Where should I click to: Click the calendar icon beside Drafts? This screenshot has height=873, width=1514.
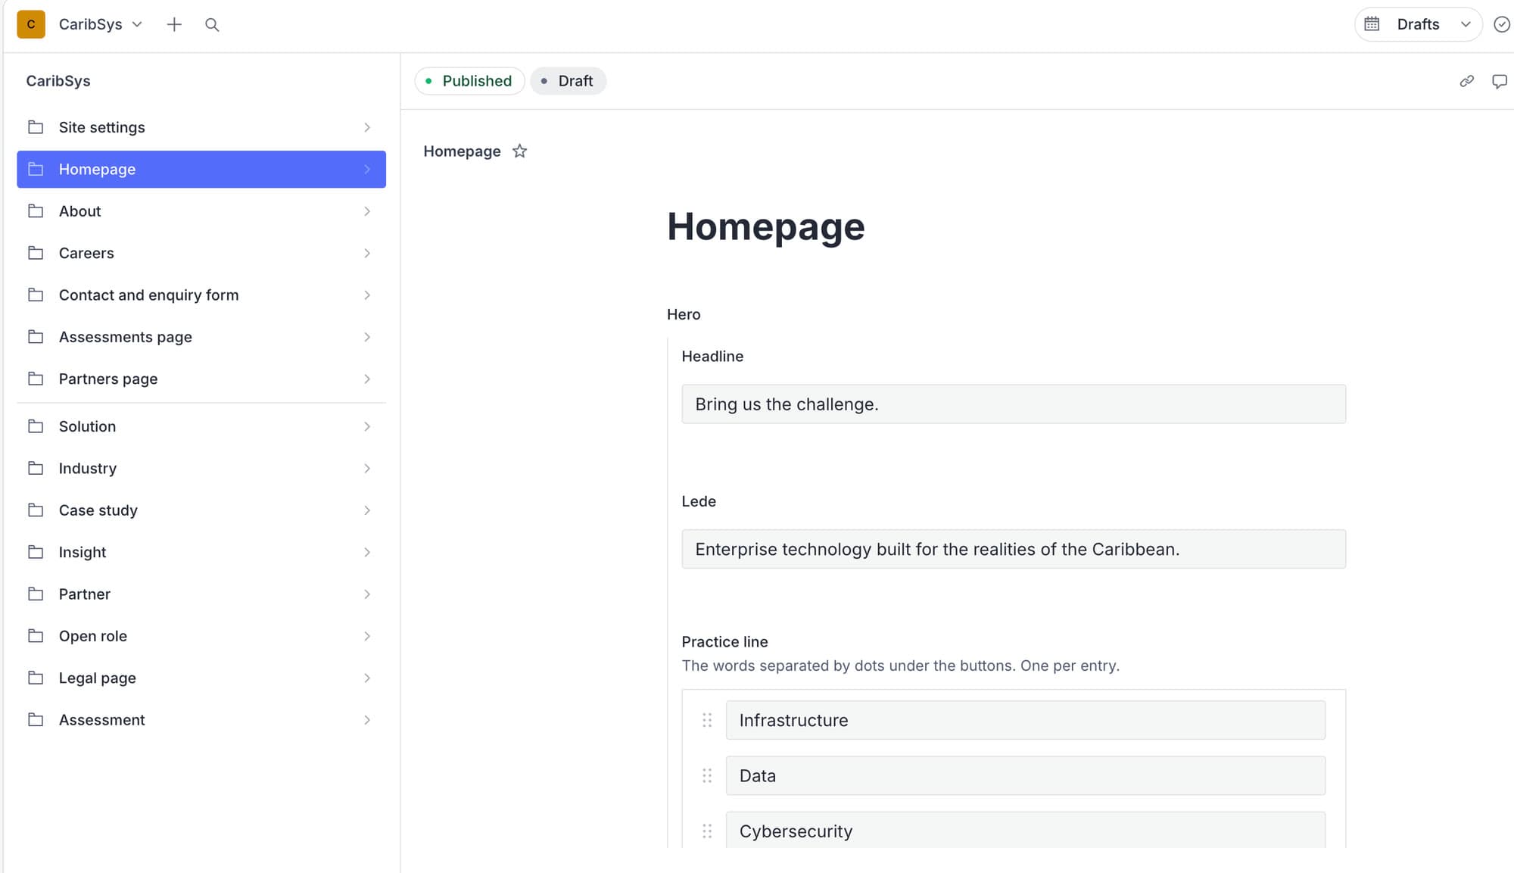click(1372, 24)
